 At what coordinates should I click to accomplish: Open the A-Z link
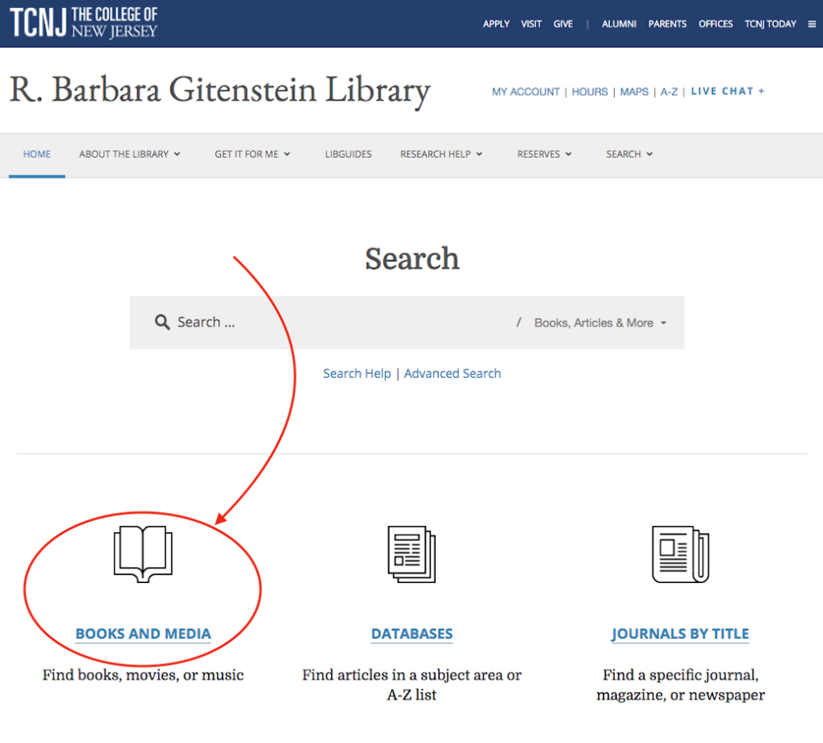tap(669, 92)
